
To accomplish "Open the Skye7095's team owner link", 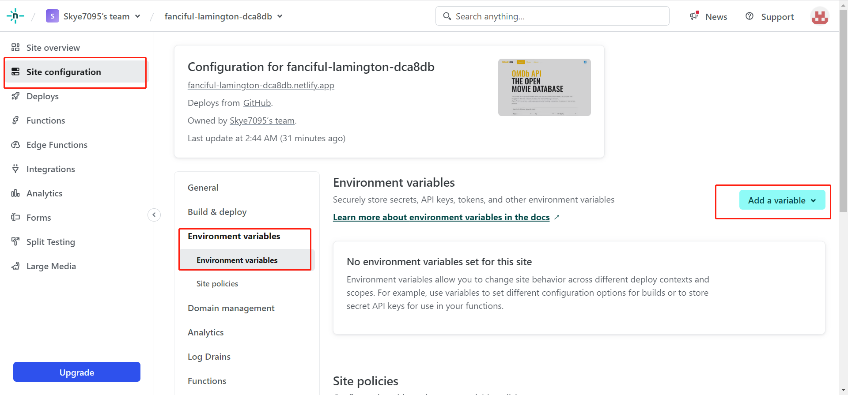I will pos(262,120).
